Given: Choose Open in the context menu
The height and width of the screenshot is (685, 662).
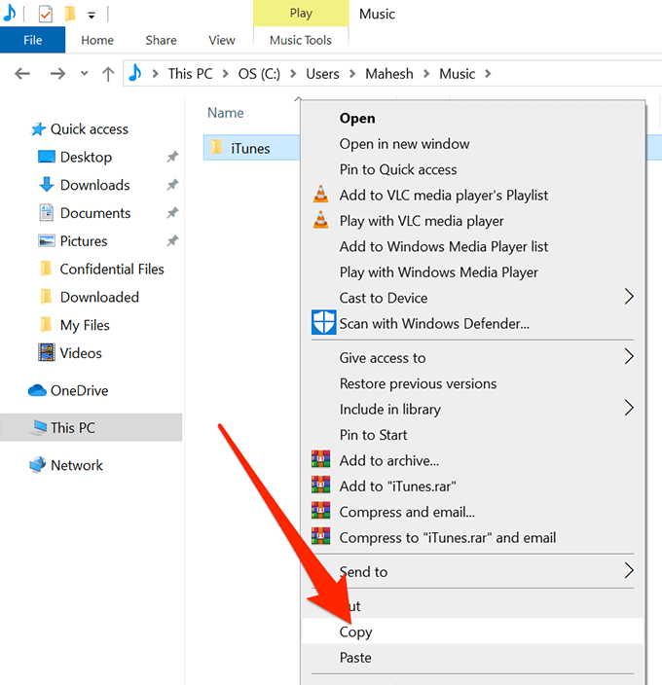Looking at the screenshot, I should click(x=473, y=119).
